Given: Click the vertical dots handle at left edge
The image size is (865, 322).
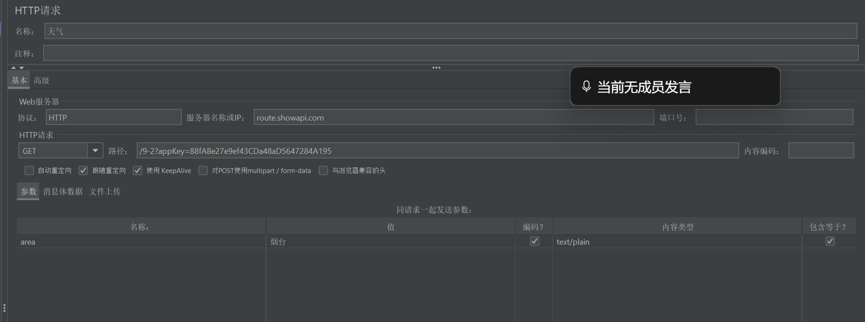Looking at the screenshot, I should (4, 308).
